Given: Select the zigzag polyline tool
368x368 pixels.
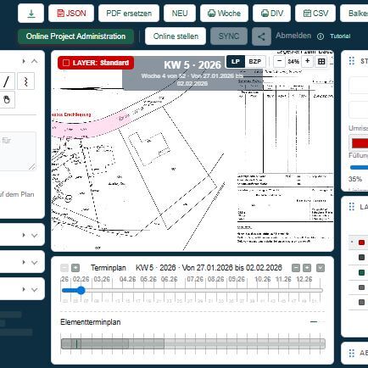Looking at the screenshot, I should pyautogui.click(x=25, y=81).
